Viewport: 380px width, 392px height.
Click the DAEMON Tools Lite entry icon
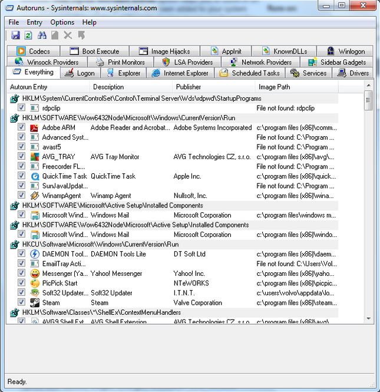point(35,254)
